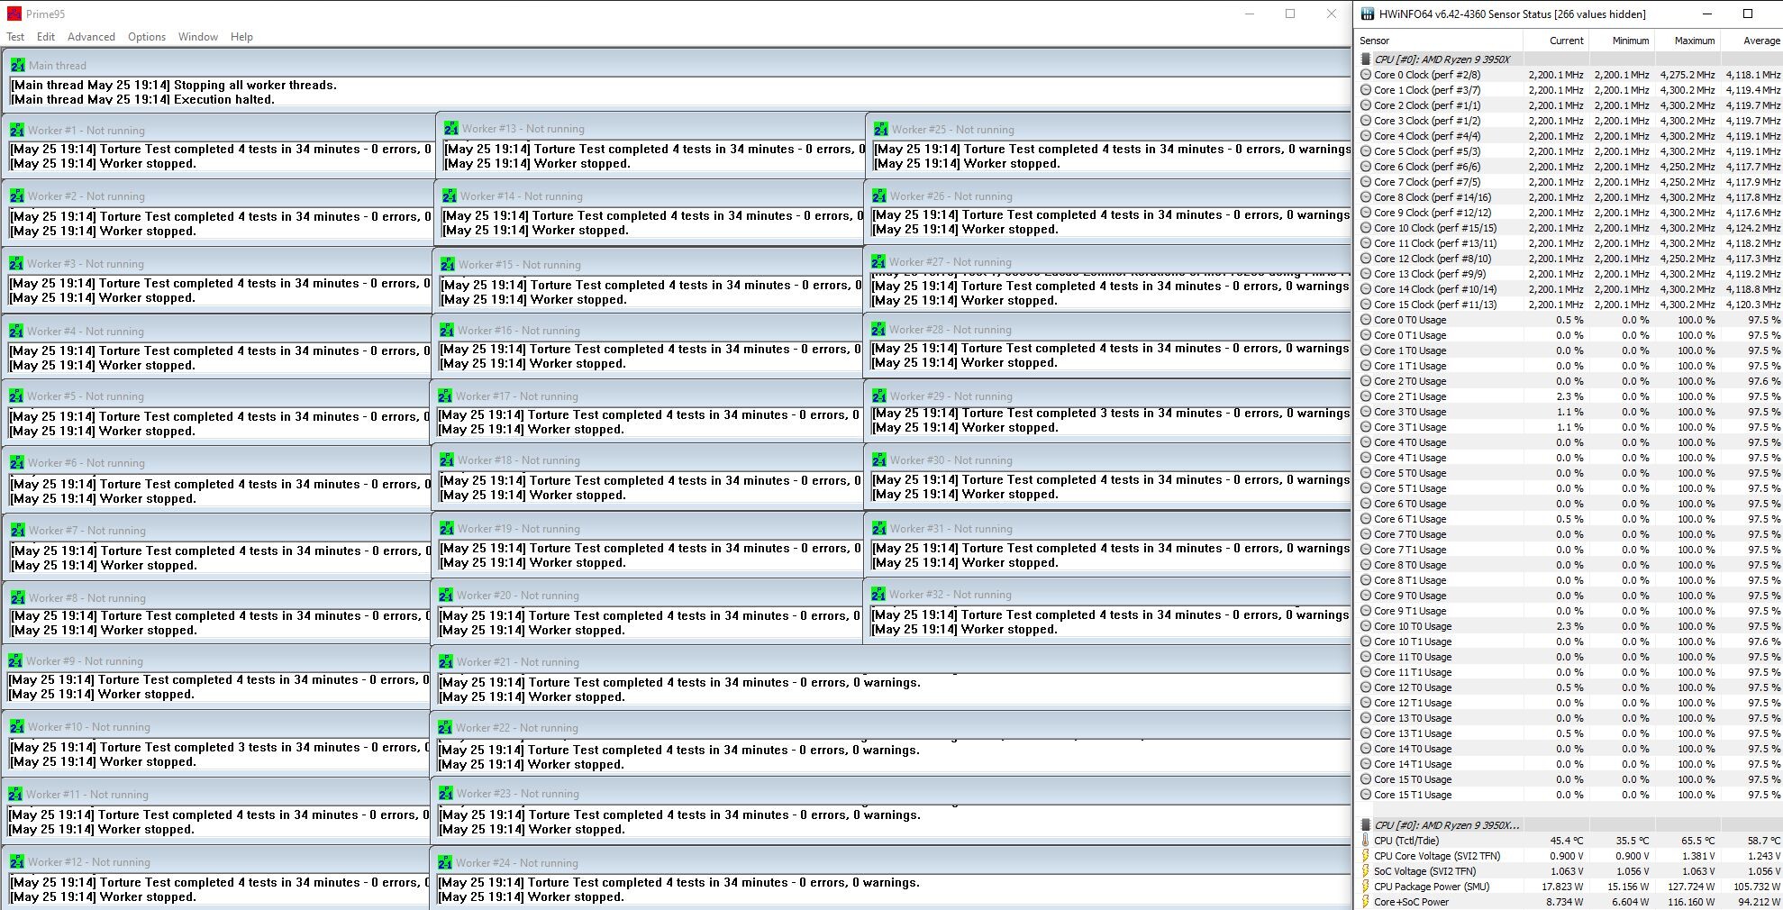Screen dimensions: 1783x910
Task: Open the Edit menu in Prime95
Action: (x=46, y=37)
